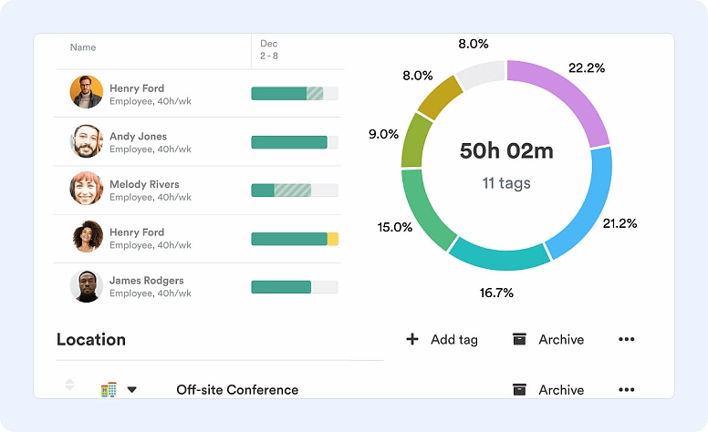Click the Name column header
This screenshot has height=432, width=708.
coord(83,47)
